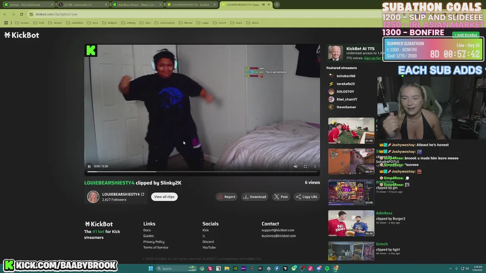486x273 pixels.
Task: Post the clip to X
Action: (x=281, y=197)
